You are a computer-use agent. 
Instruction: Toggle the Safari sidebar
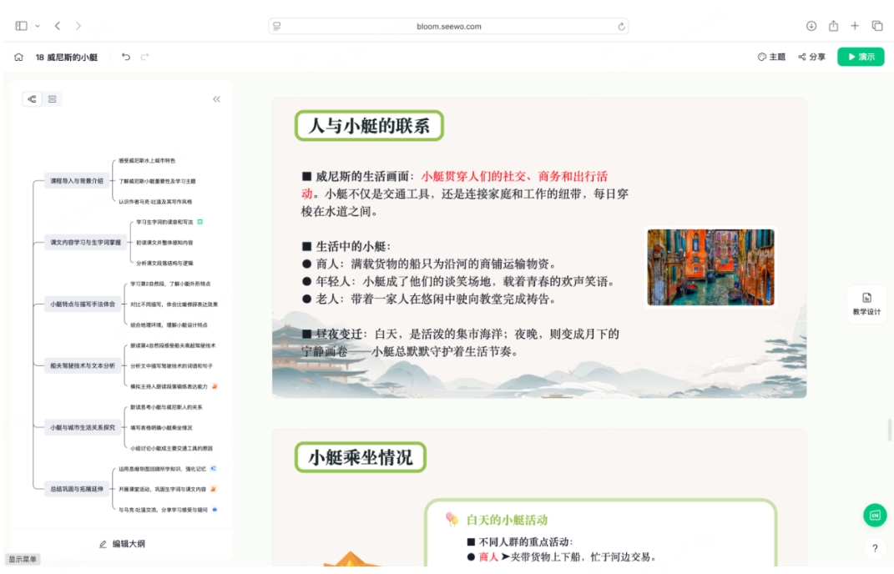click(x=22, y=27)
